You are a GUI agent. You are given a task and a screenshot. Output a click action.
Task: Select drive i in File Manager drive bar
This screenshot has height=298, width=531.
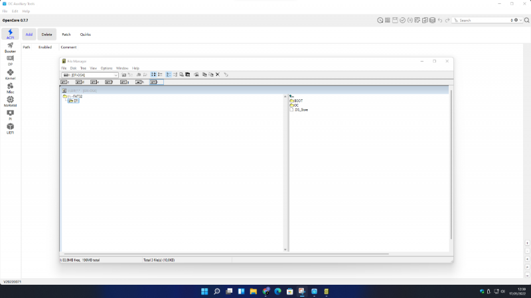157,82
